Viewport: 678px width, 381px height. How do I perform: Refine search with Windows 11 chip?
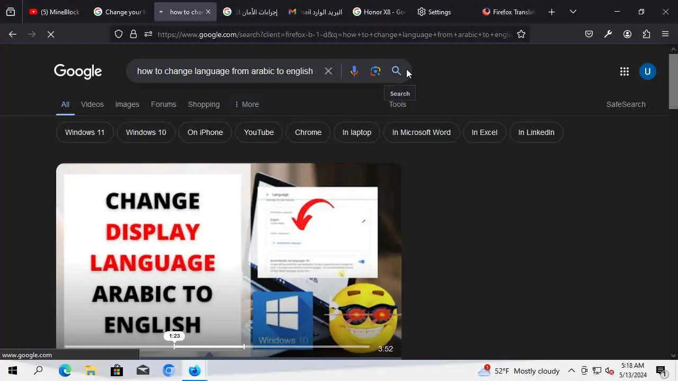click(x=85, y=132)
